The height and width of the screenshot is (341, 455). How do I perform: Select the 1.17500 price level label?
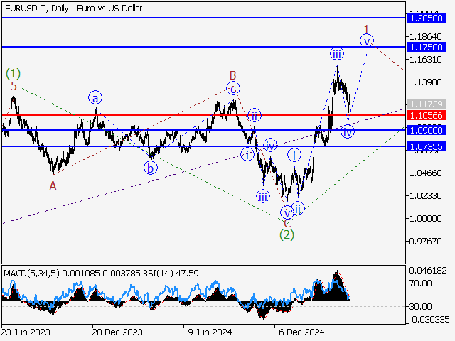tap(427, 47)
